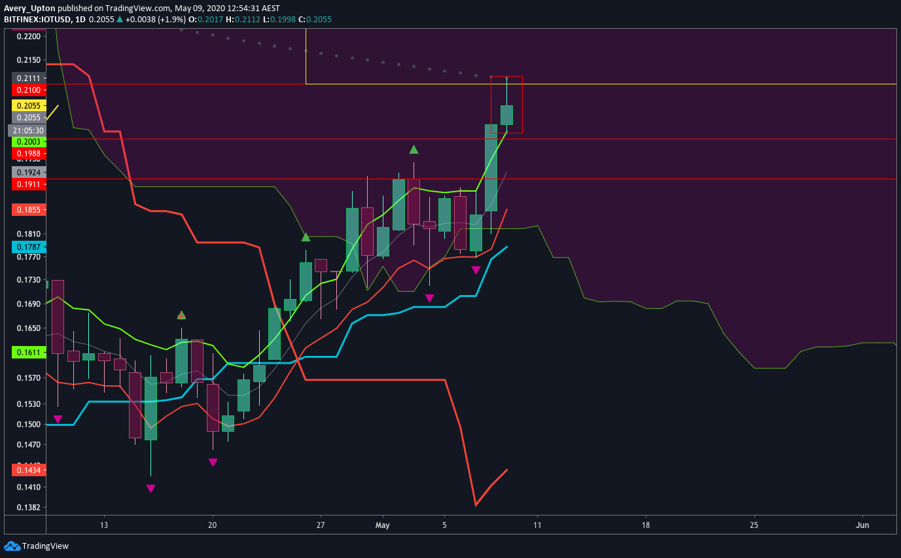This screenshot has height=558, width=901.
Task: Click the orange-red 0.1434 price label
Action: click(29, 470)
